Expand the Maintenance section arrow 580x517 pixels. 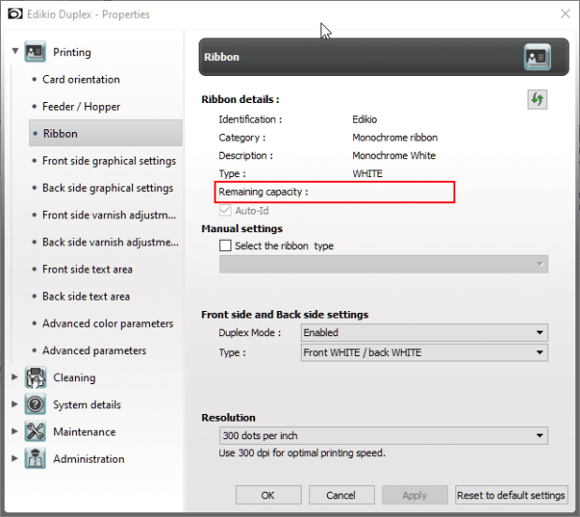pyautogui.click(x=15, y=431)
